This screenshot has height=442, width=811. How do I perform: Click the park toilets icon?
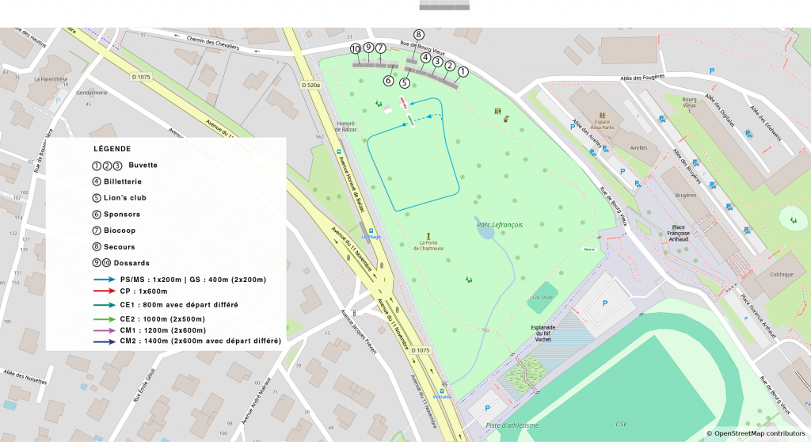[x=499, y=112]
